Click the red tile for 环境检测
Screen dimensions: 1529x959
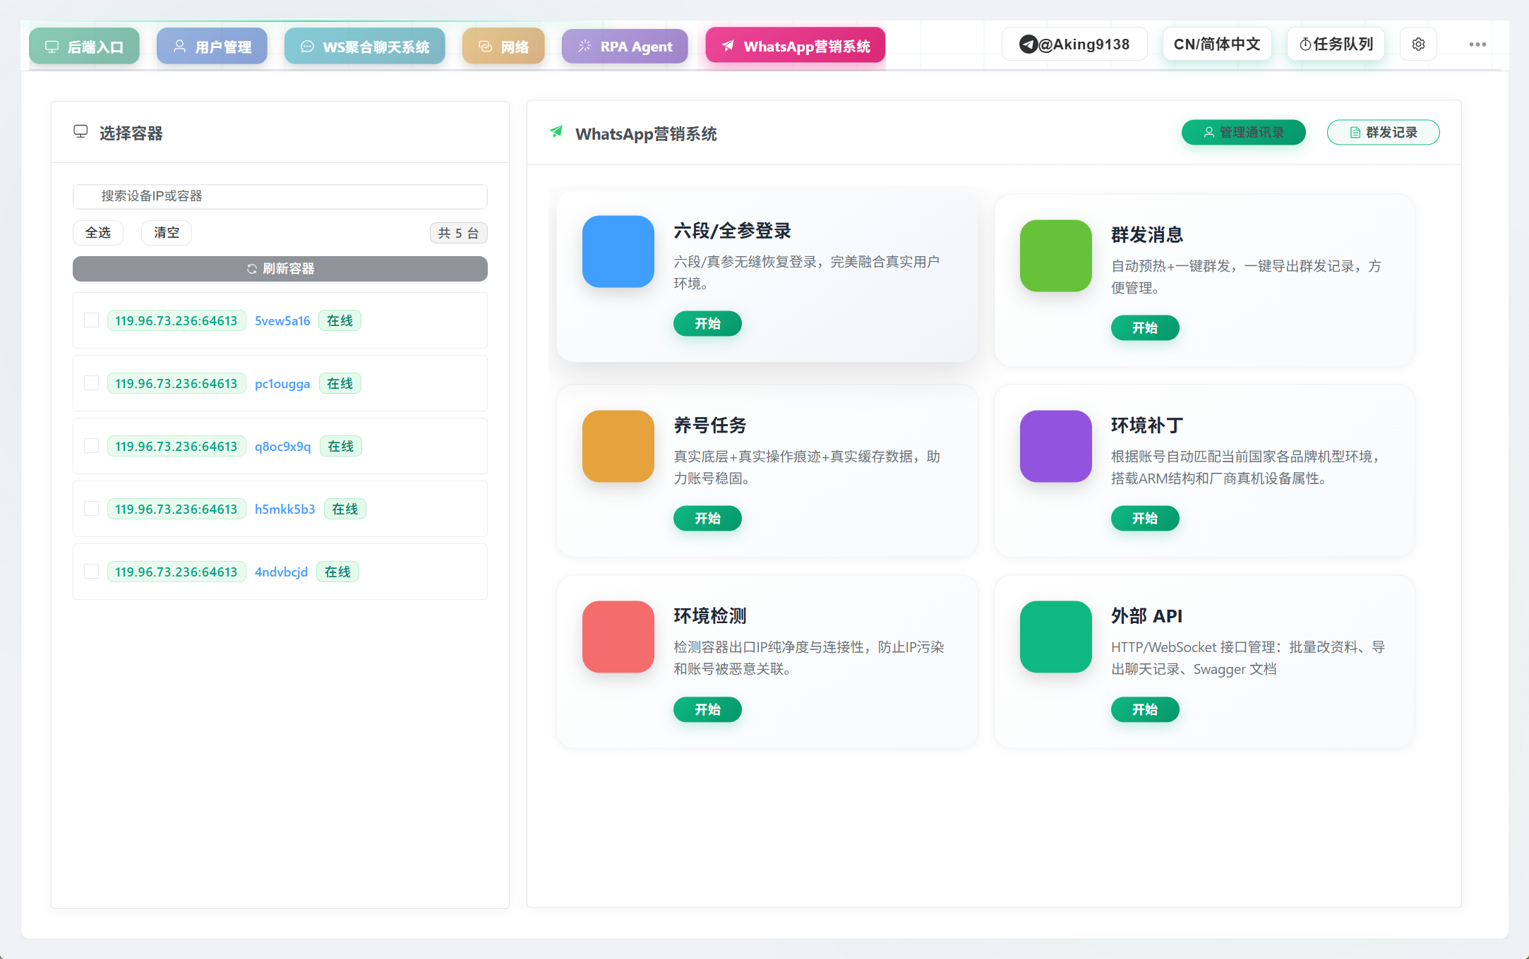coord(618,637)
